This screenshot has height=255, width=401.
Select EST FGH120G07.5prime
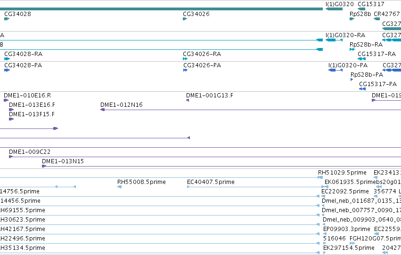pos(375,239)
